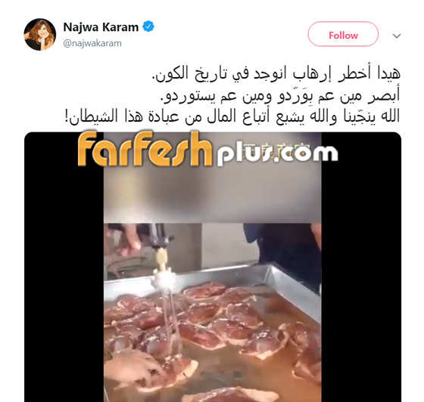The width and height of the screenshot is (424, 402).
Task: Click the white plus.com watermark text
Action: pos(277,155)
